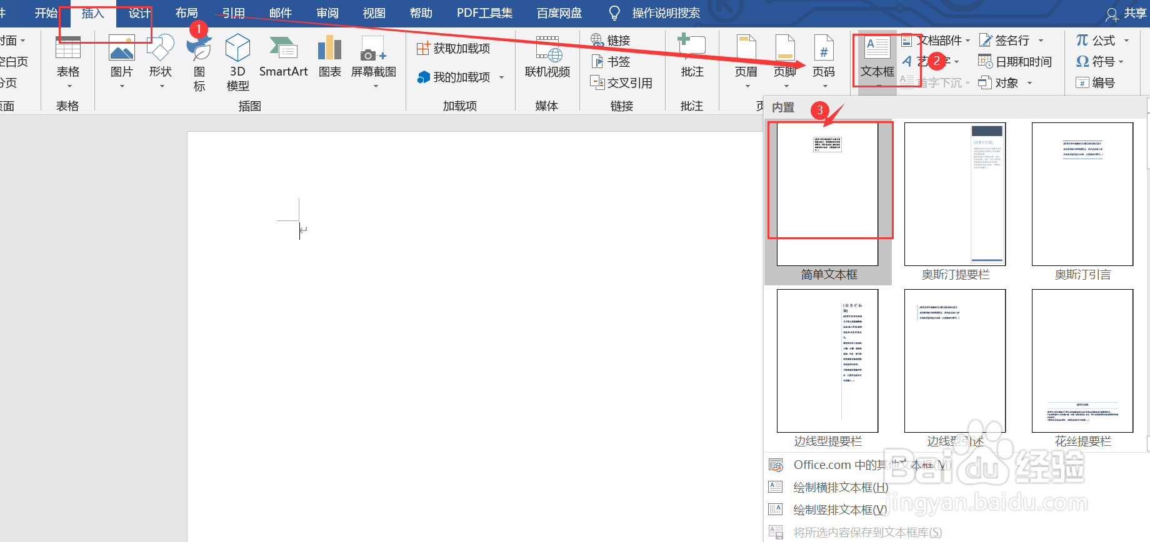The height and width of the screenshot is (542, 1150).
Task: Expand the Signature Line dropdown arrow
Action: [x=1041, y=41]
